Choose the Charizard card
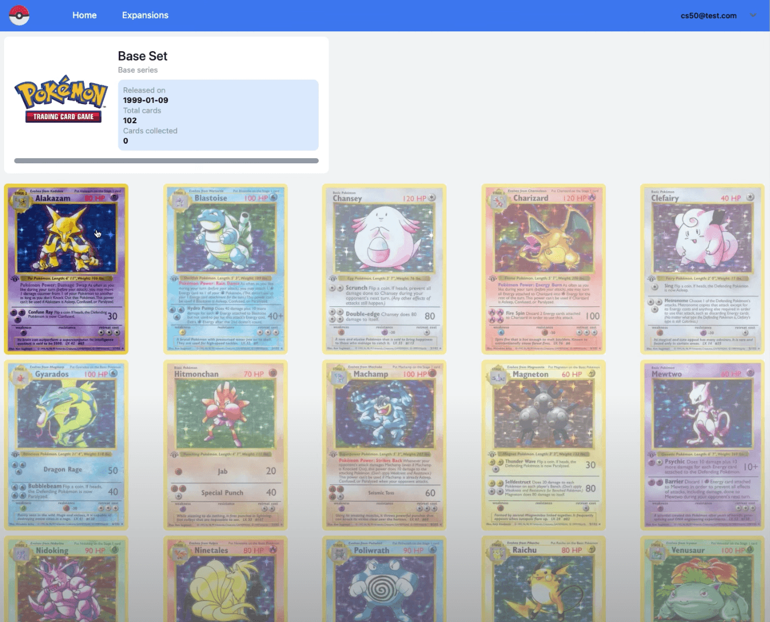 (543, 269)
